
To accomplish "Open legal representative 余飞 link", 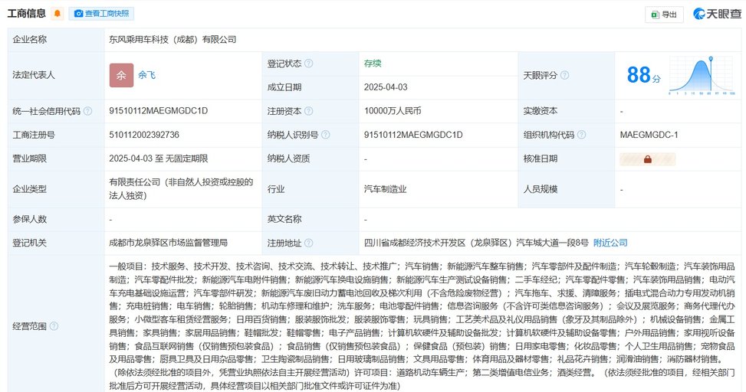I will click(x=146, y=75).
